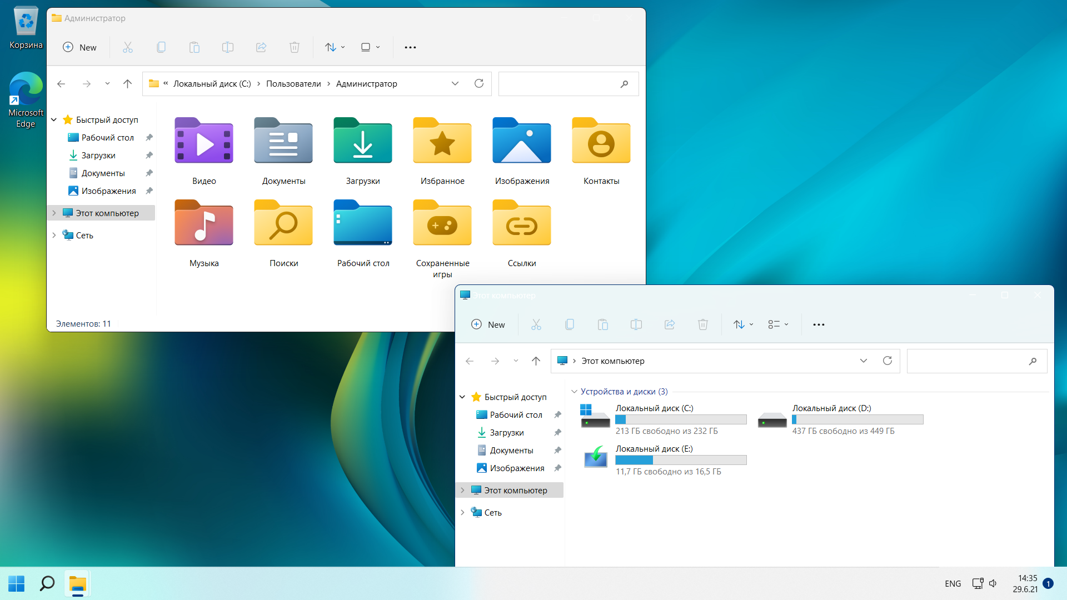Toggle sort order in File Explorer

[x=331, y=47]
